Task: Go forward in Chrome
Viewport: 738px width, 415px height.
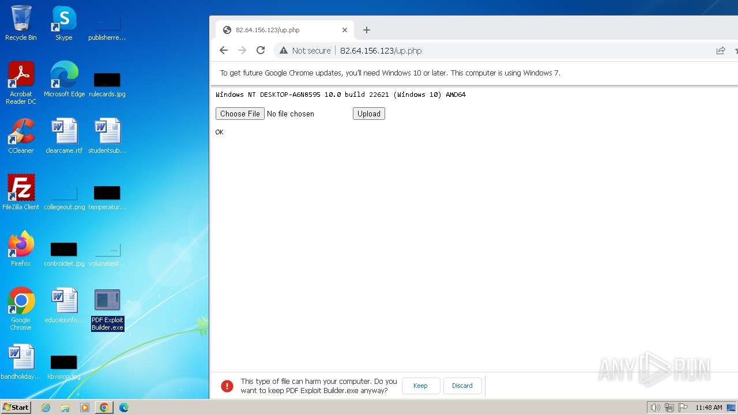Action: tap(242, 51)
